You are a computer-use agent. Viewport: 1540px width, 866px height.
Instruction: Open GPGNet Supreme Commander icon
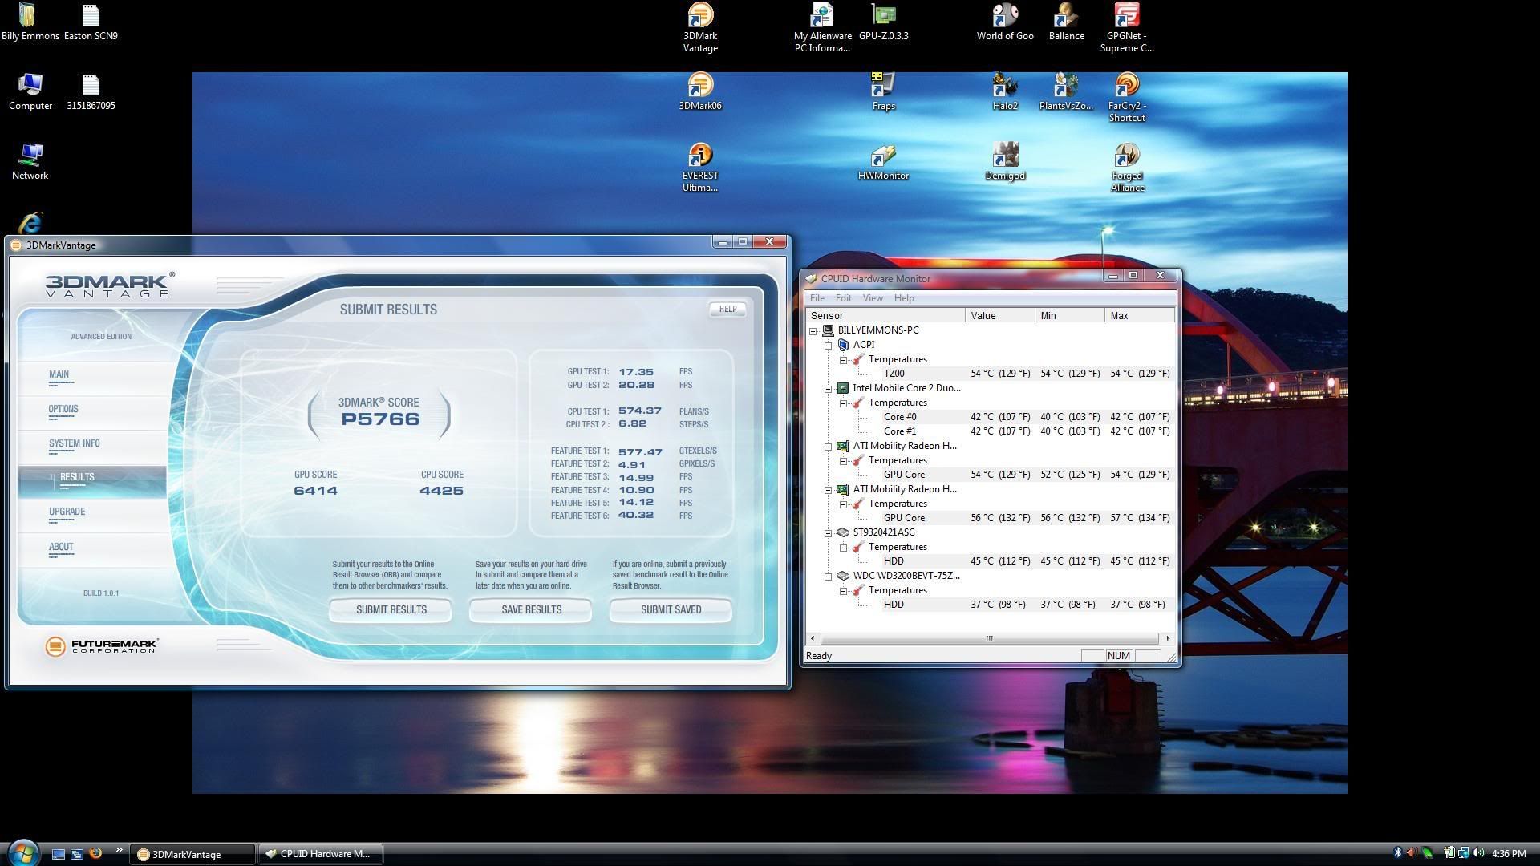[x=1127, y=27]
